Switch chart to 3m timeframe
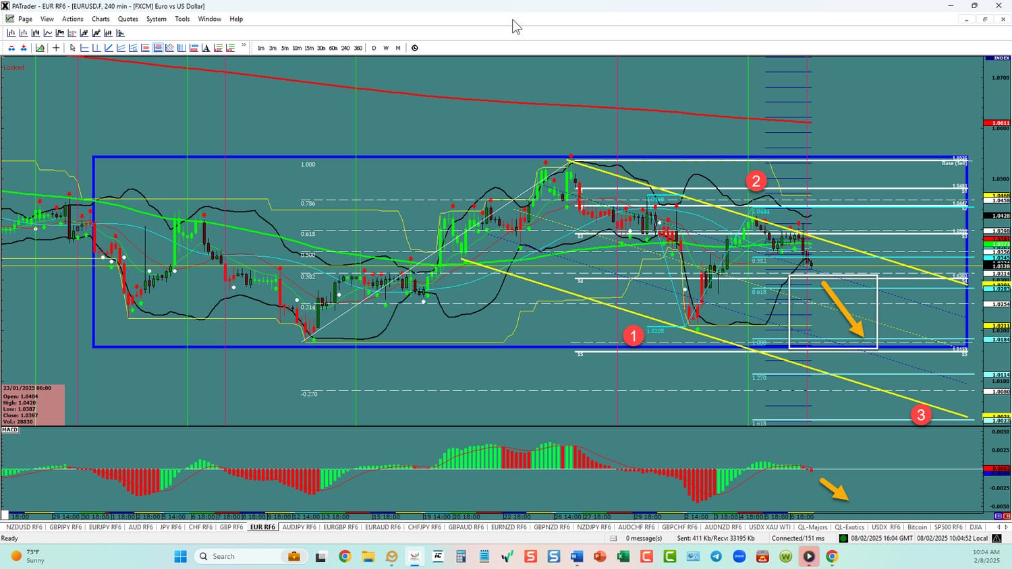The width and height of the screenshot is (1012, 569). 273,48
